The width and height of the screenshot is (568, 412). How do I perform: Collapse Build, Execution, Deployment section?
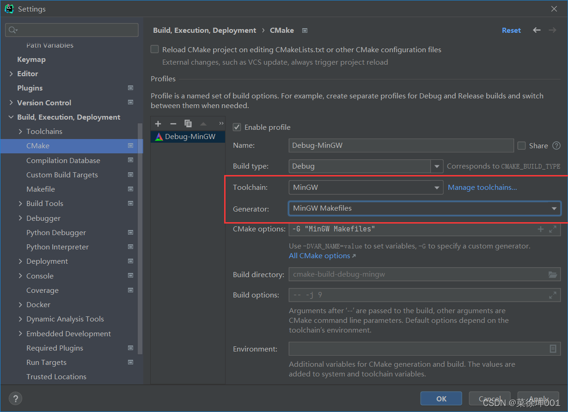11,117
